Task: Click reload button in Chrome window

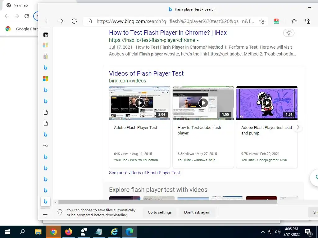Action: coord(27,16)
